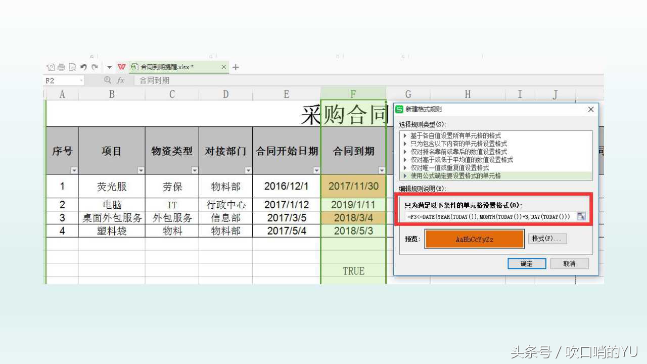Open a new document tab with the plus button
The height and width of the screenshot is (364, 647).
coord(236,67)
